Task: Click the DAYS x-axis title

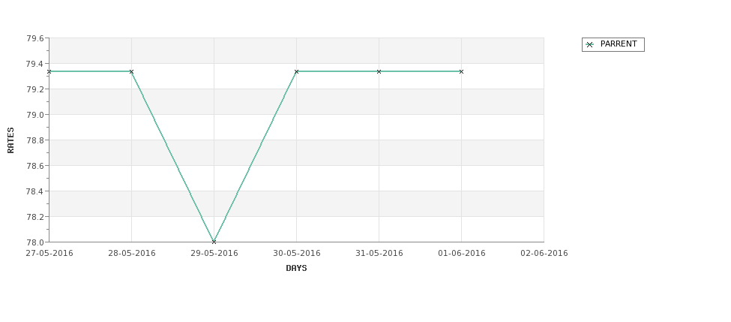Action: [x=296, y=268]
